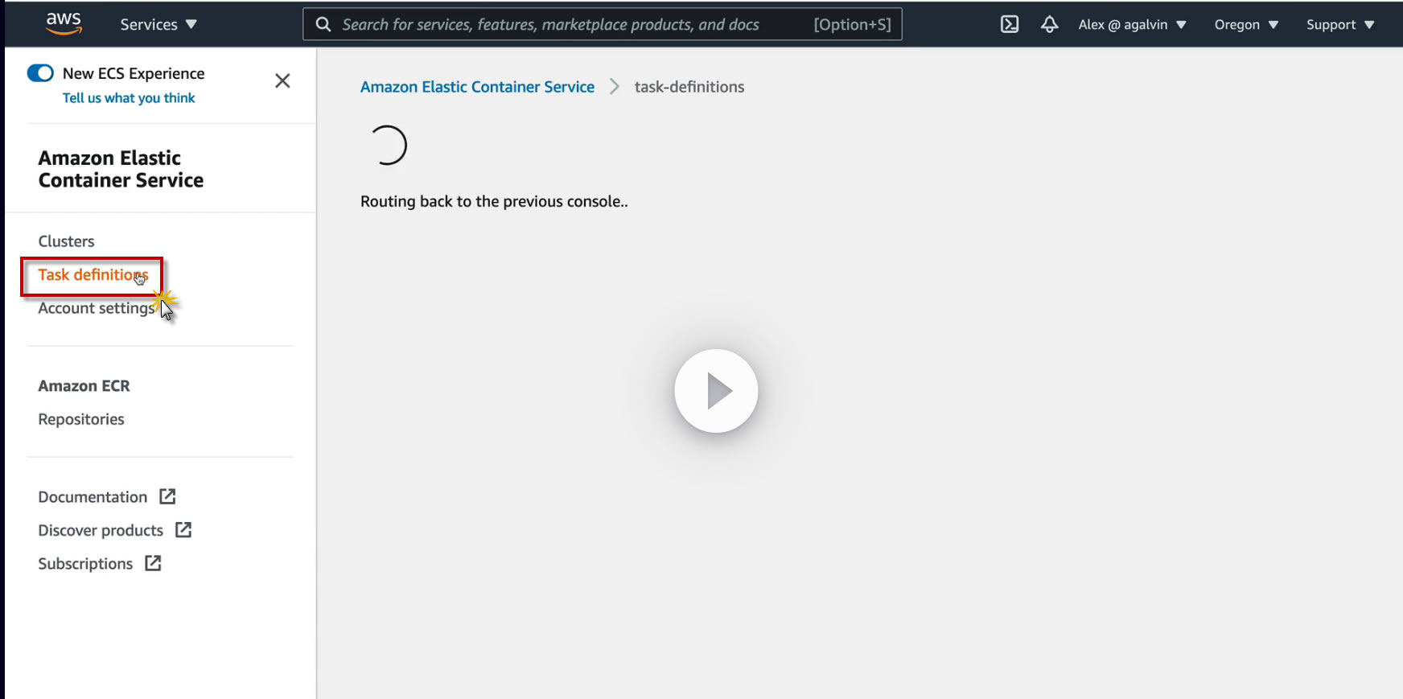Click the Amazon ECR section heading

point(84,386)
